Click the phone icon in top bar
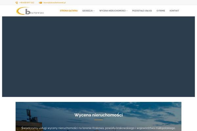Screen dimensions: 197x131 (17, 3)
